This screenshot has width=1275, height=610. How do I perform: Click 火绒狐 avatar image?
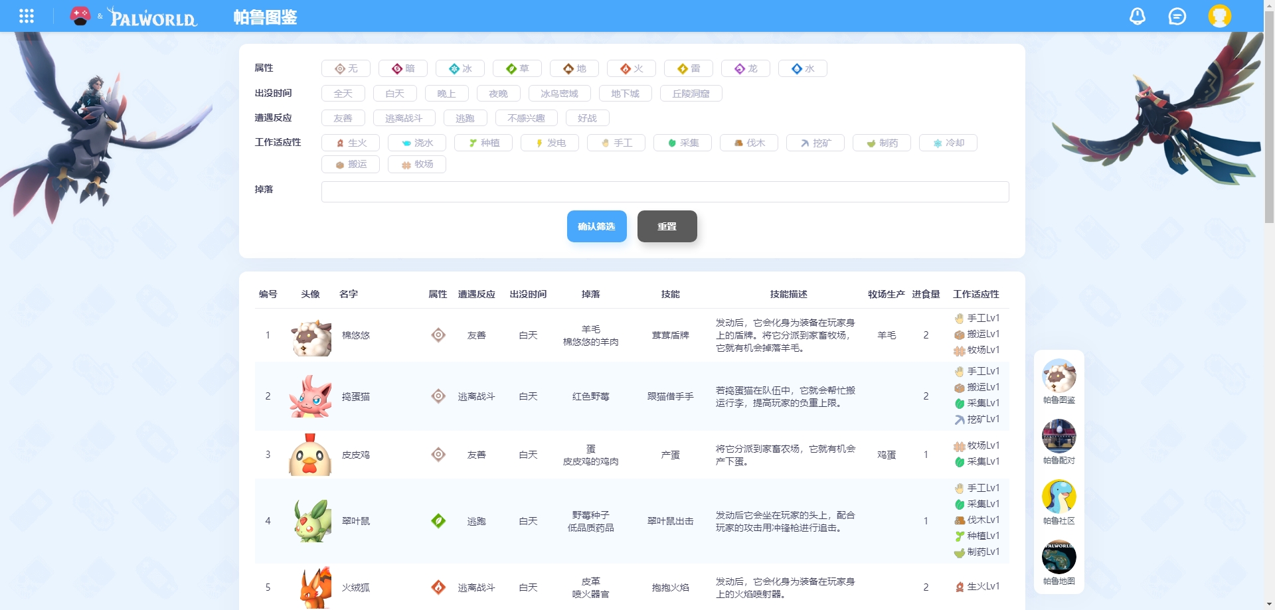[x=311, y=587]
